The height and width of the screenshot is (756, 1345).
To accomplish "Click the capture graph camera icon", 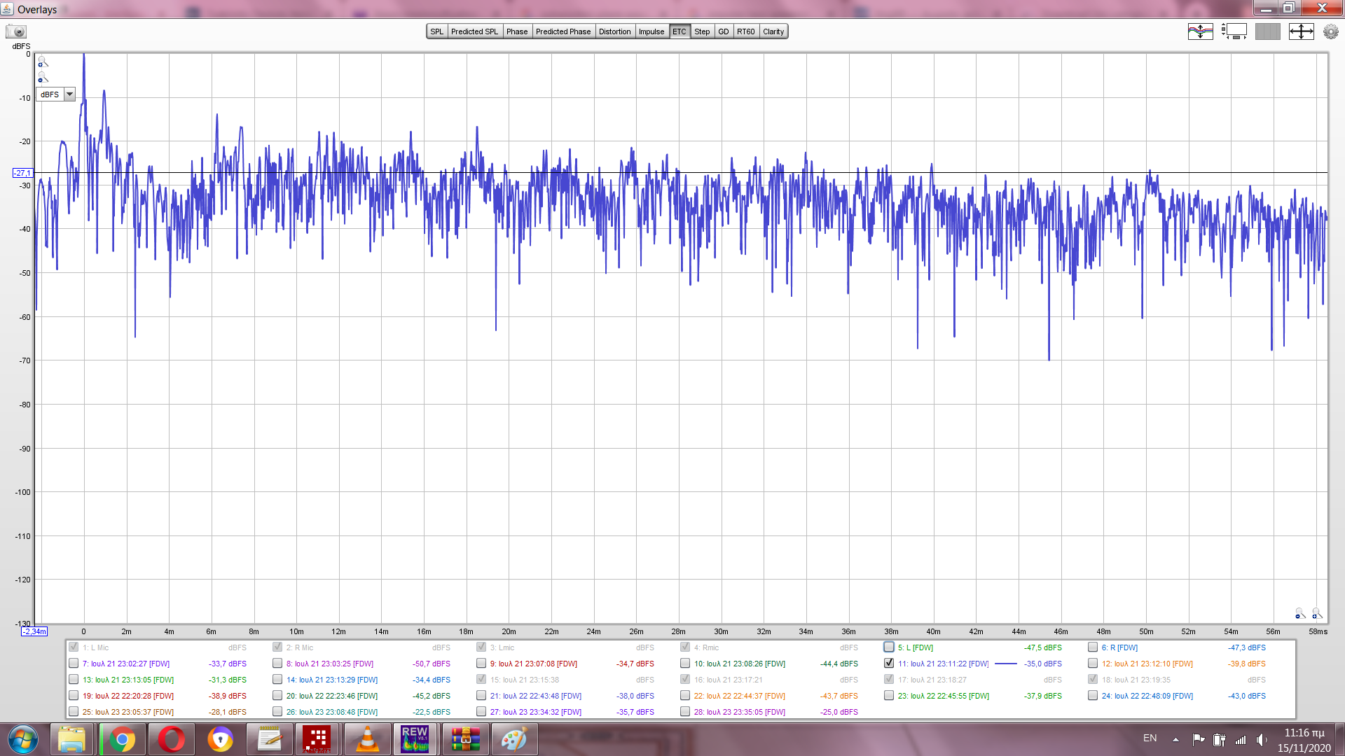I will pos(16,31).
